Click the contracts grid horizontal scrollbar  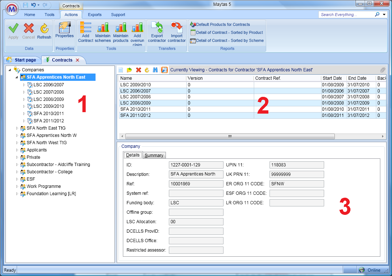tap(230, 136)
